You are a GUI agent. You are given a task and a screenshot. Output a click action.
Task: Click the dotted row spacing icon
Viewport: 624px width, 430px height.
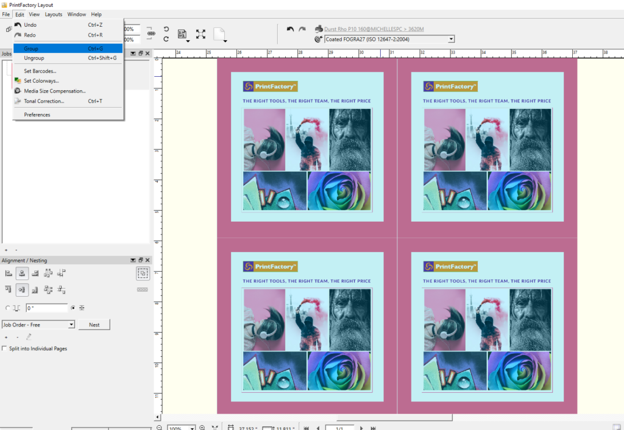[x=143, y=289]
